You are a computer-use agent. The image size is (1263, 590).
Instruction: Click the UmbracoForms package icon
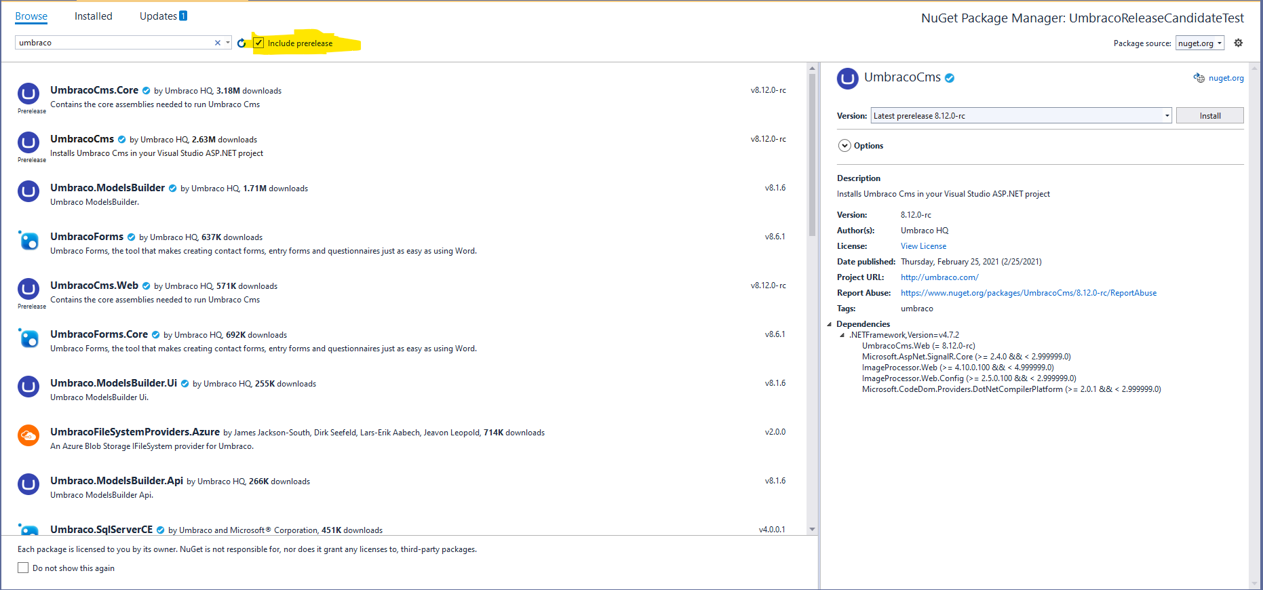point(28,240)
